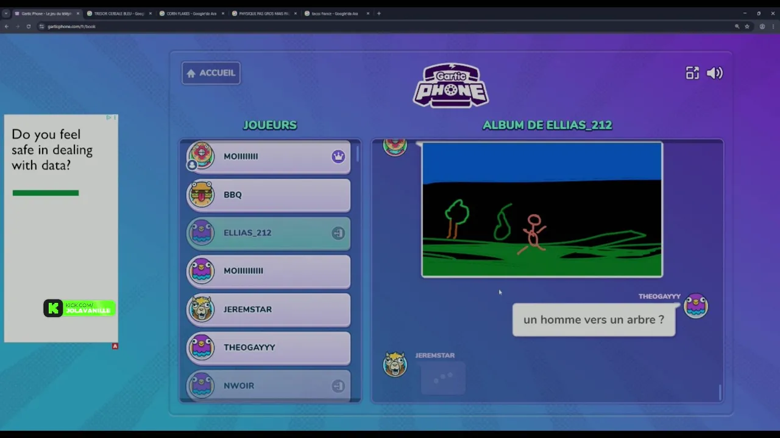Switch to the PHYSIQUE PAS GROS tab

264,13
